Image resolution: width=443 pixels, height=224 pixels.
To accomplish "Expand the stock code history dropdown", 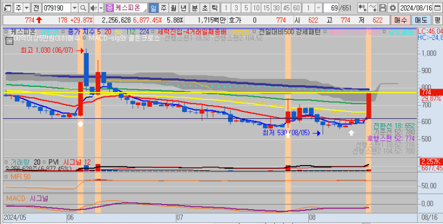I will (75, 8).
